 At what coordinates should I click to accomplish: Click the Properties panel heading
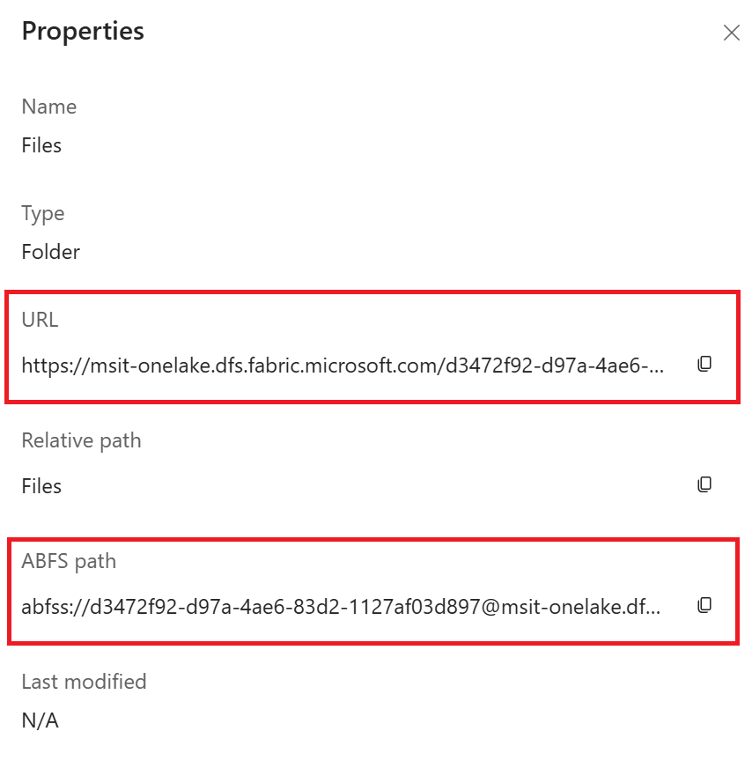pos(83,32)
